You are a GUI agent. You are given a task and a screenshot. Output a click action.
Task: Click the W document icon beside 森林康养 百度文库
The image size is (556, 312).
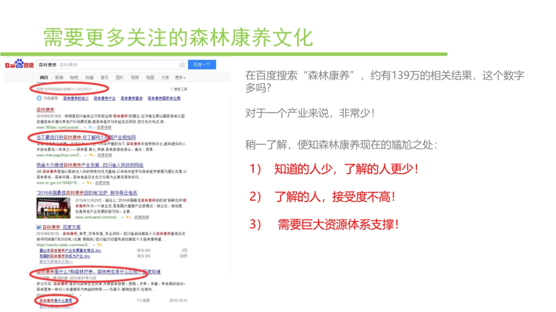point(38,227)
